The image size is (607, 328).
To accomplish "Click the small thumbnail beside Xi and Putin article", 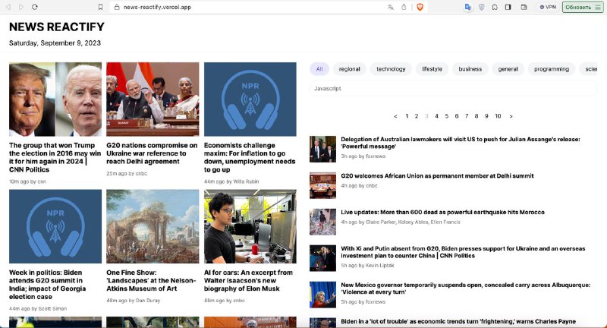I will point(323,258).
